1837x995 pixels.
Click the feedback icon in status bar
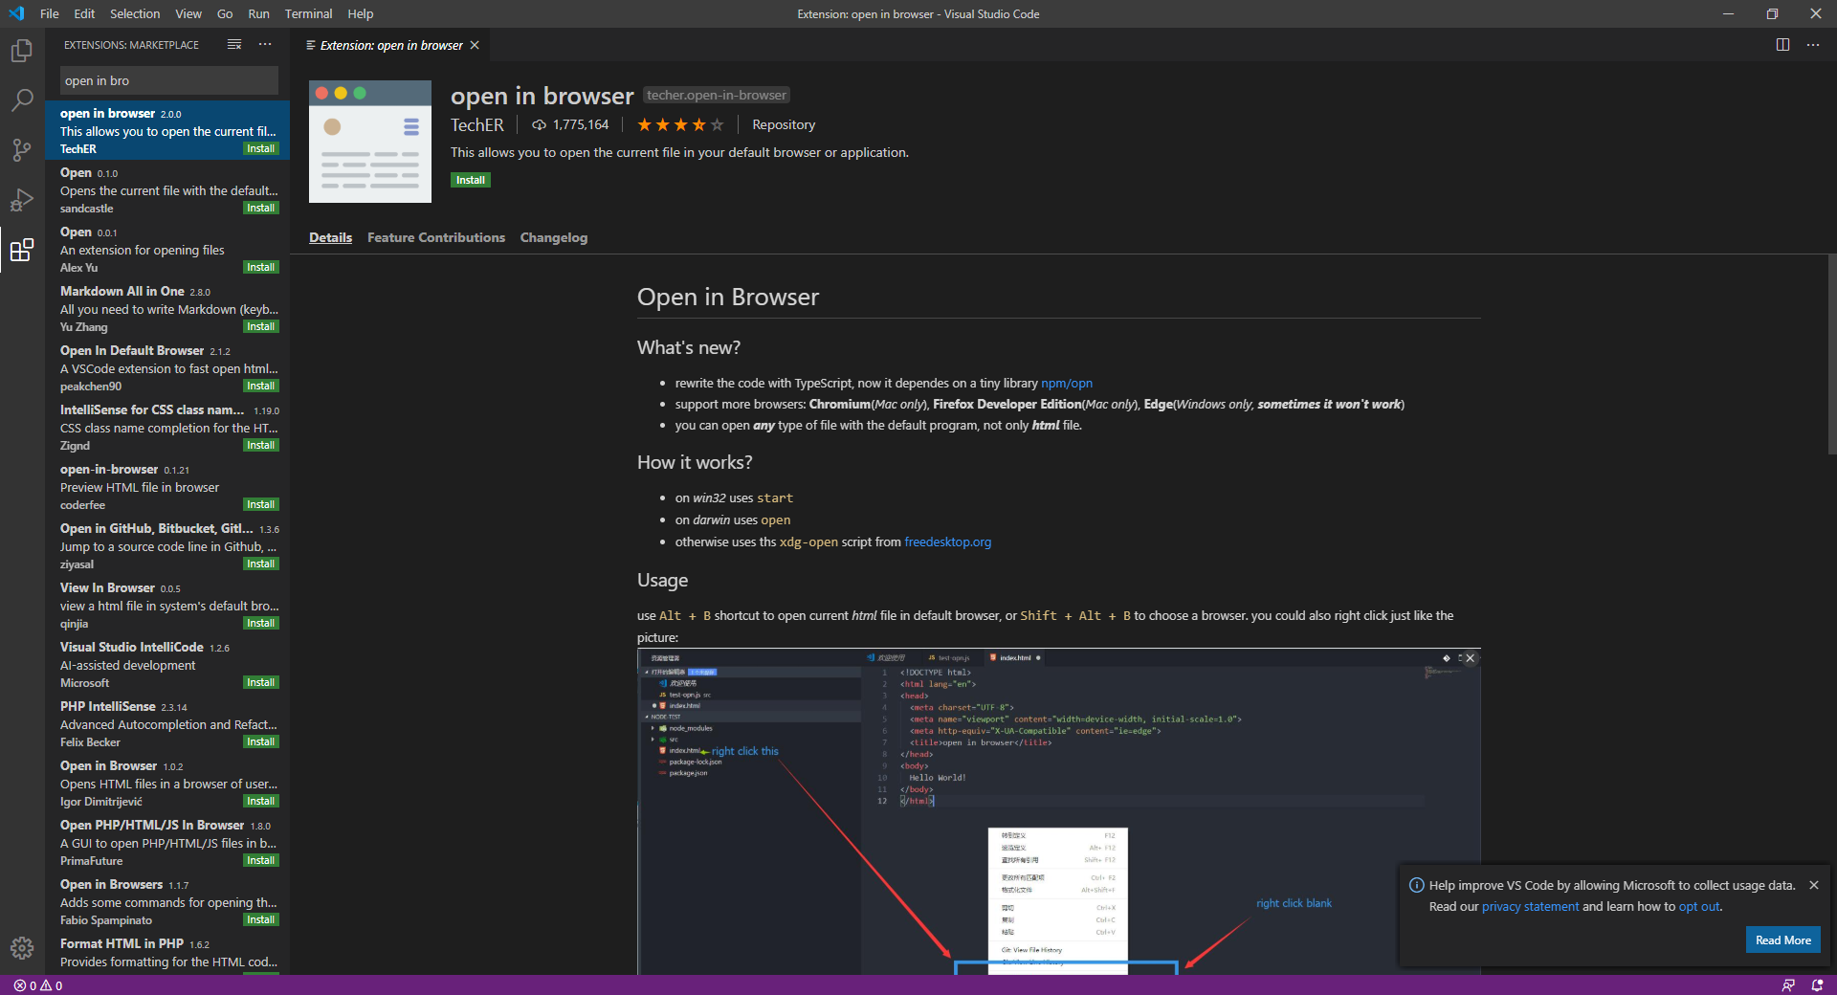point(1788,985)
